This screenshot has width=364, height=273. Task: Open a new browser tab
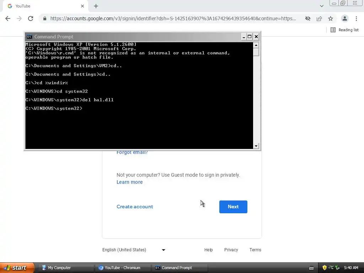click(x=96, y=6)
